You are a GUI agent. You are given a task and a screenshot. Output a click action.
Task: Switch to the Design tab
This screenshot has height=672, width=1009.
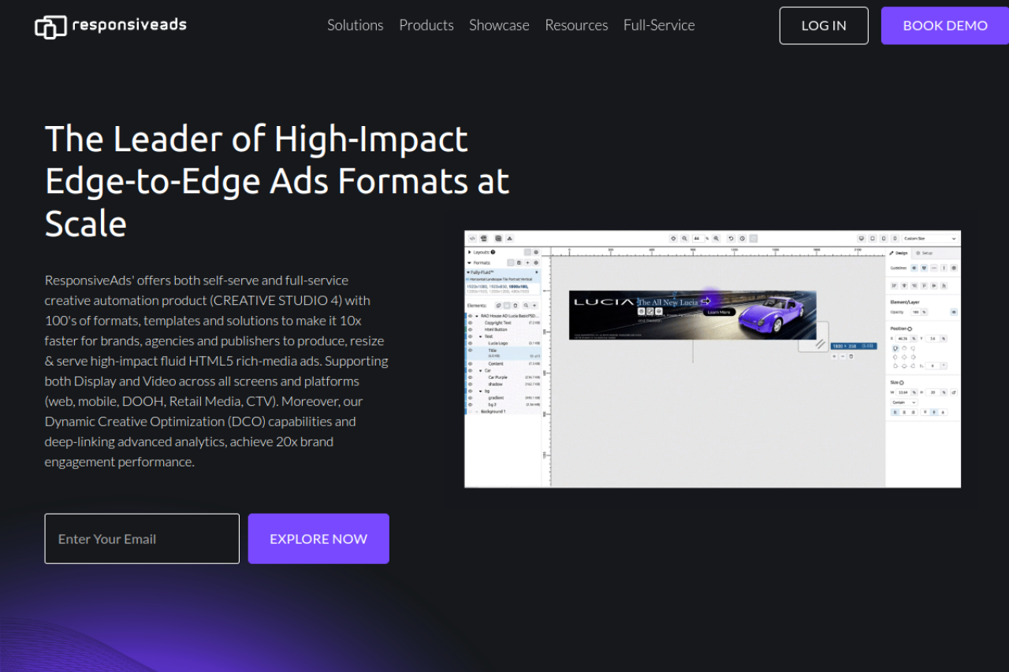click(x=899, y=253)
